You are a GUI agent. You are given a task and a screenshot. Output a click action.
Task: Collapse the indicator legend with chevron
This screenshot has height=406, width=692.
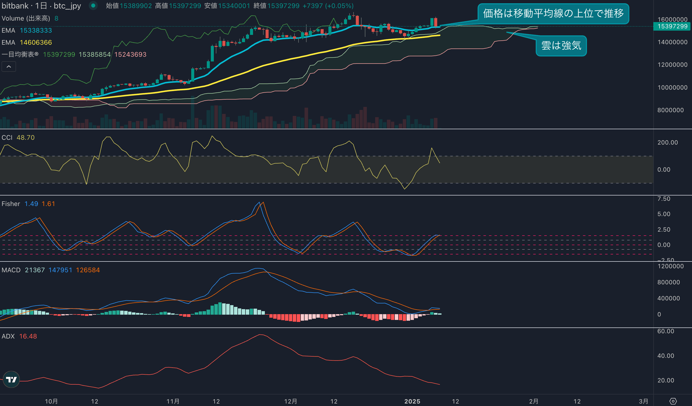[9, 66]
